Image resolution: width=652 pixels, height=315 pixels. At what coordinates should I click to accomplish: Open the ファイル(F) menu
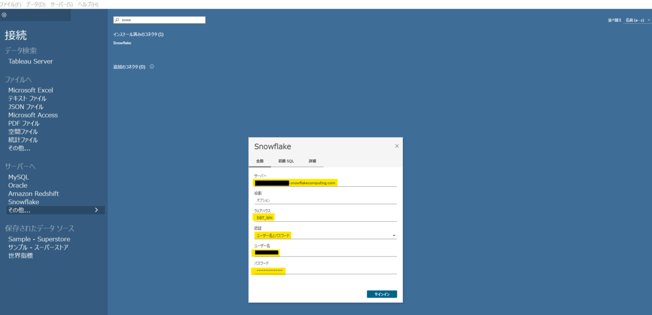tap(10, 4)
